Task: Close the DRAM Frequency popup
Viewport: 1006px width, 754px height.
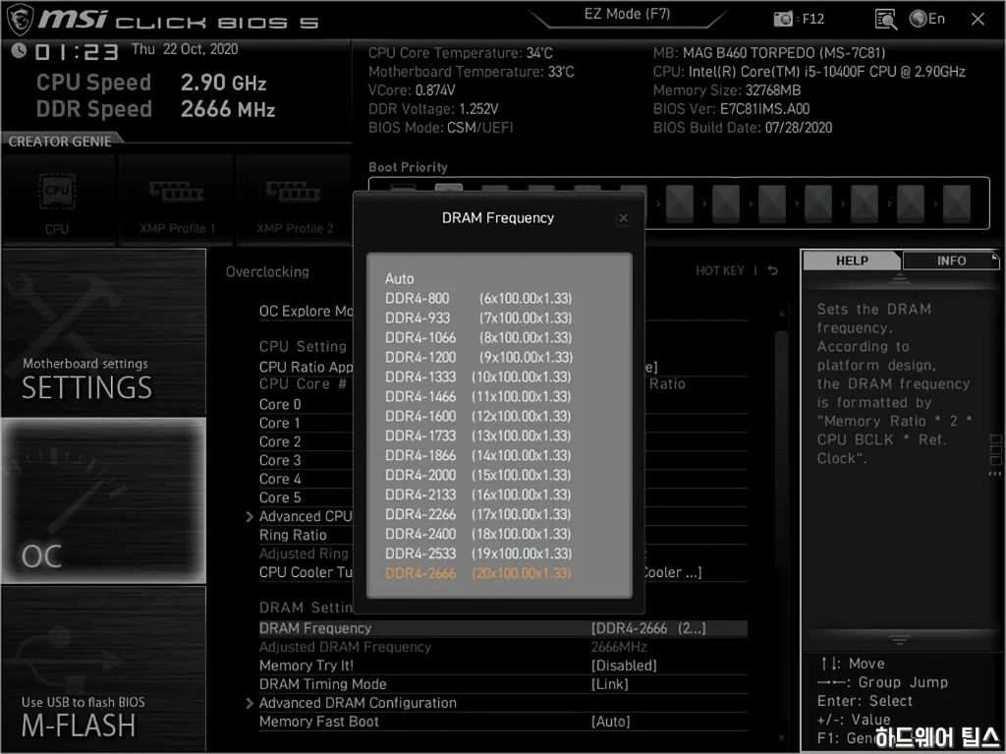Action: (623, 218)
